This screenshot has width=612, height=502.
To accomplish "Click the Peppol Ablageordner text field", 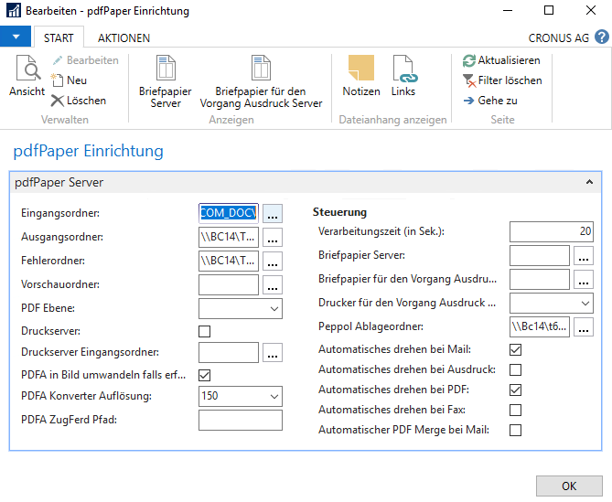I will pyautogui.click(x=540, y=326).
